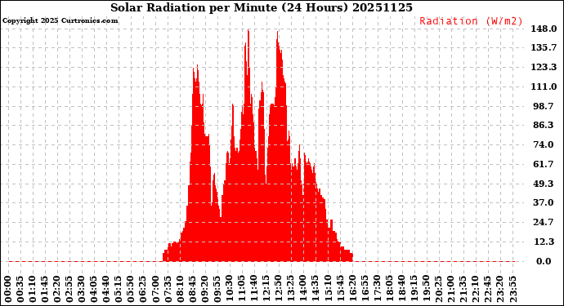Click the '23:20' time axis label

500,290
